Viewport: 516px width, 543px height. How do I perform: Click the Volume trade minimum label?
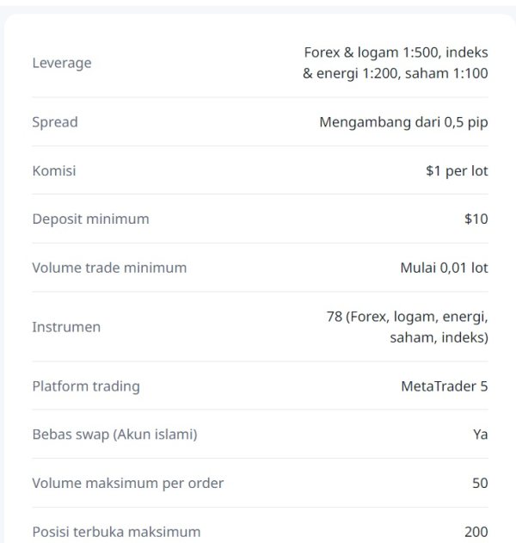109,268
